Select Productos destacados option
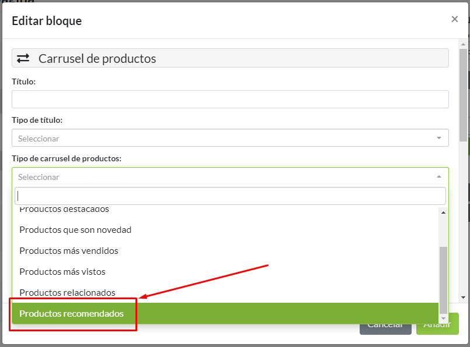 [x=64, y=210]
